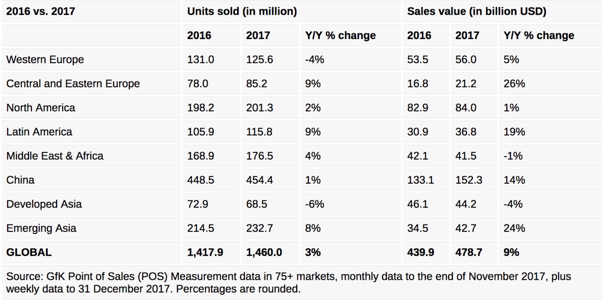Select the Central and Eastern Europe label
This screenshot has width=602, height=300.
coord(73,84)
